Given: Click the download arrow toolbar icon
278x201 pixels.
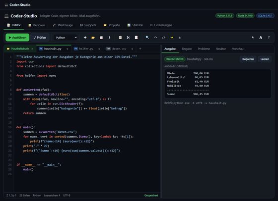Looking at the screenshot, I should tap(109, 38).
